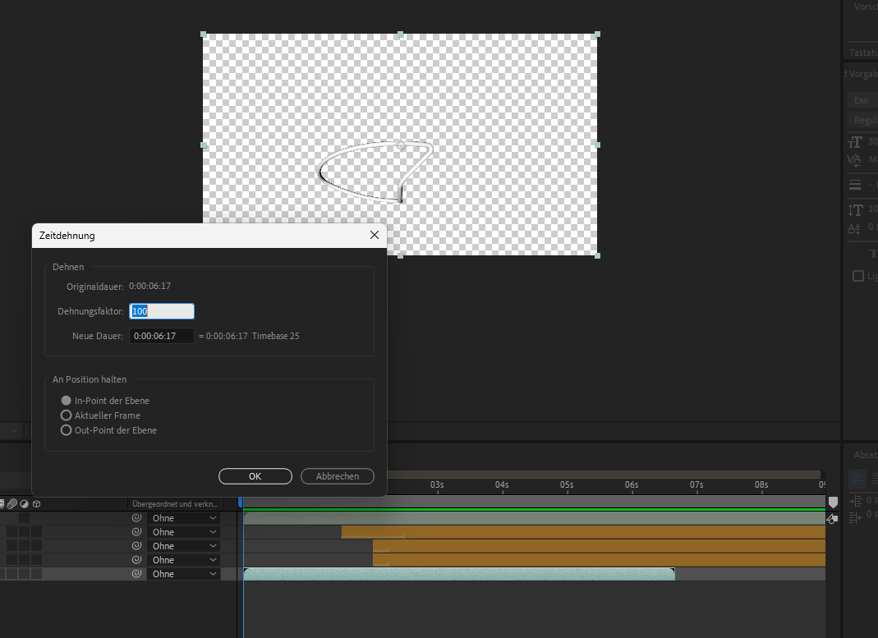Click the line spacing icon with three bars
Image resolution: width=878 pixels, height=638 pixels.
click(x=855, y=185)
